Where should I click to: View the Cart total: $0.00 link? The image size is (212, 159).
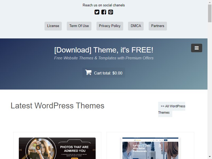[x=104, y=73]
